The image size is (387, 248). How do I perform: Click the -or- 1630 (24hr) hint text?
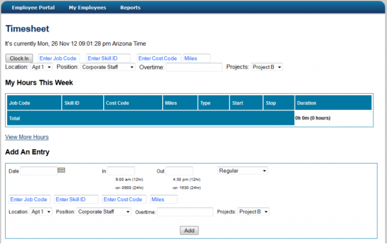click(x=186, y=188)
